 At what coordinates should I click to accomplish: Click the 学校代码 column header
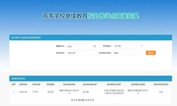click(x=36, y=84)
